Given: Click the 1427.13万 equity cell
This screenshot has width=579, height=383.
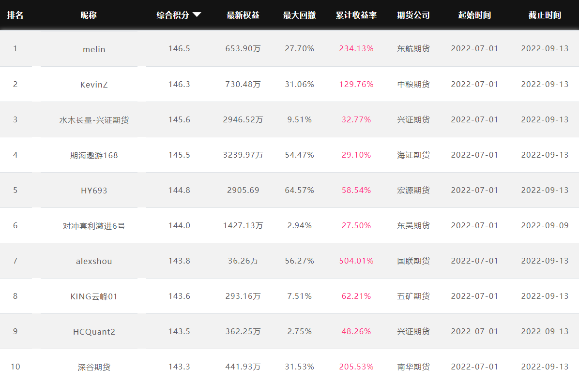Looking at the screenshot, I should pos(243,225).
